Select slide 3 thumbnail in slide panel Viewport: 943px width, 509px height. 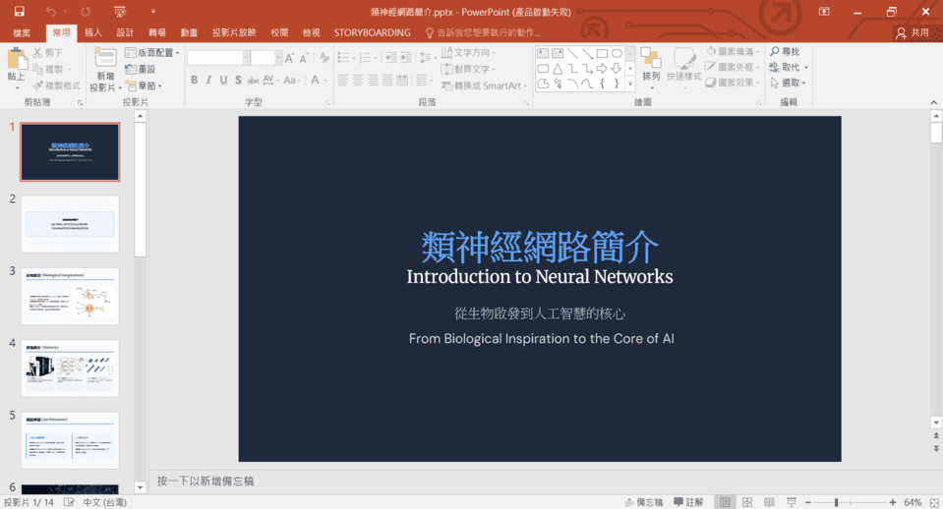(70, 296)
